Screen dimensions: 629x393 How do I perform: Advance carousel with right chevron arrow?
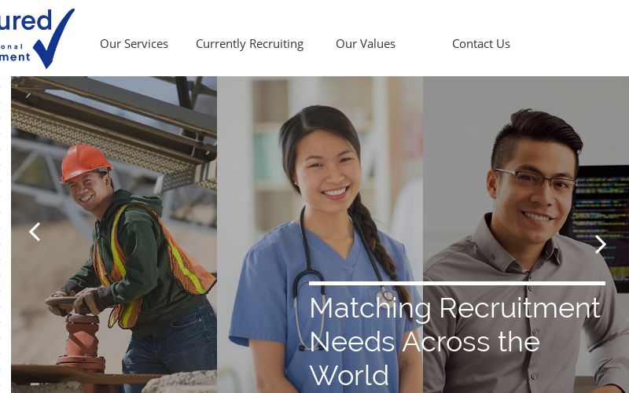(x=600, y=244)
